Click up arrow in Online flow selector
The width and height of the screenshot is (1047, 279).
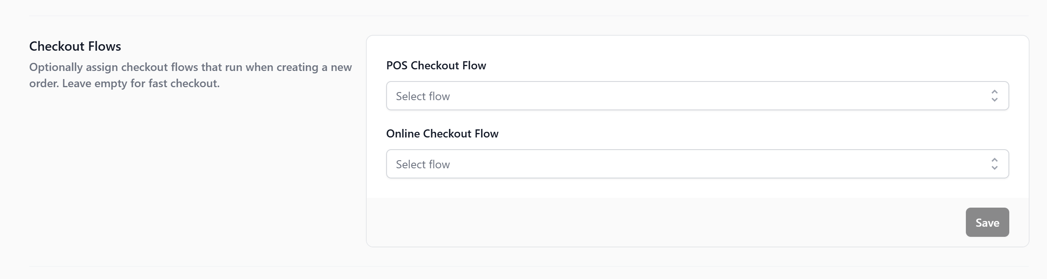(x=994, y=161)
